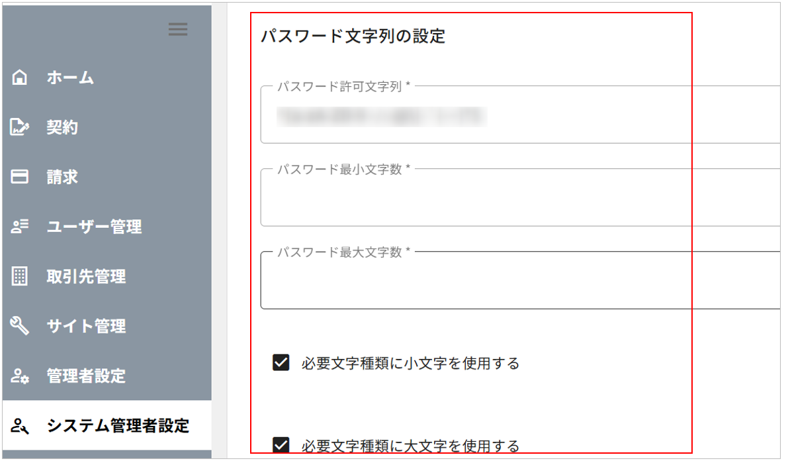Navigate to 取引先管理 sidebar label
Viewport: 786px width, 461px height.
tap(86, 276)
